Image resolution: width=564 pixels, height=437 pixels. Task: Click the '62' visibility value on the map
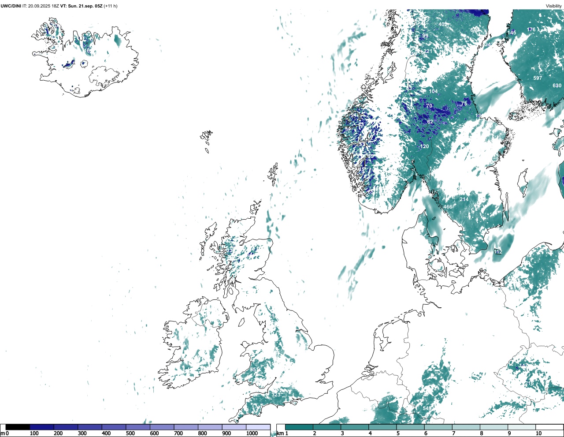point(430,122)
